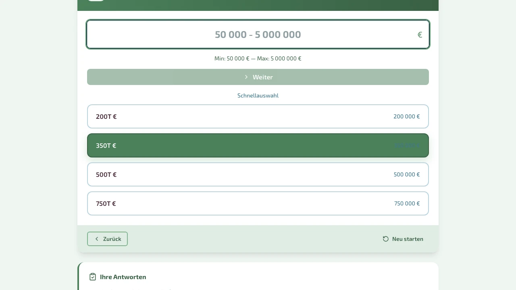Viewport: 516px width, 290px height.
Task: Click the circular restart arrow icon
Action: [386, 239]
